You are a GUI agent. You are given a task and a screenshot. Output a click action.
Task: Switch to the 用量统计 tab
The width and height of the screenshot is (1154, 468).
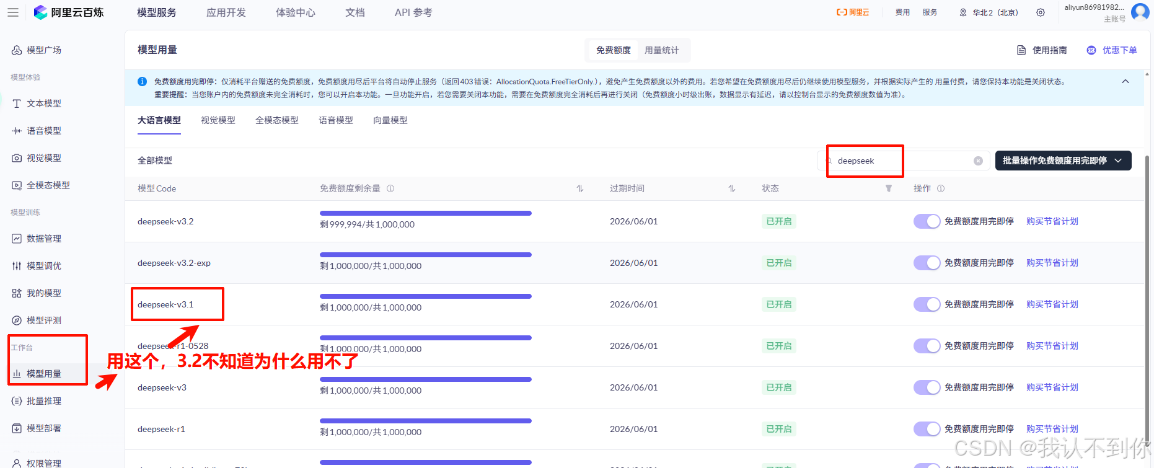click(x=661, y=50)
